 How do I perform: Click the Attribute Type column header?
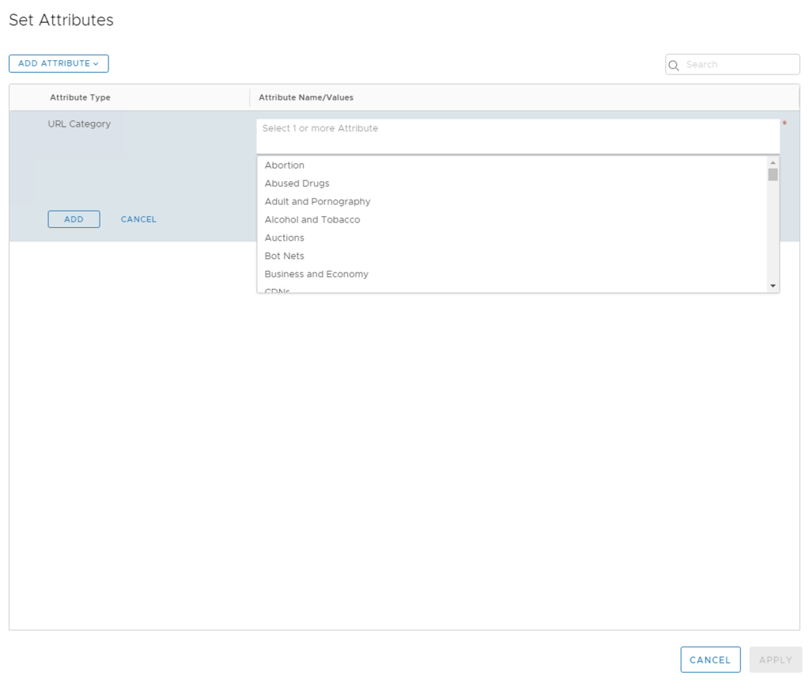[80, 97]
